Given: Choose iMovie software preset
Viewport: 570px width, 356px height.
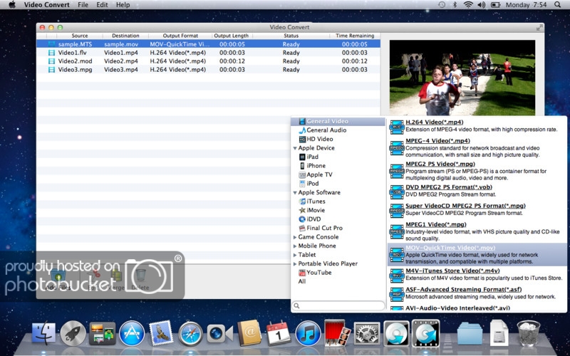Looking at the screenshot, I should pos(311,210).
